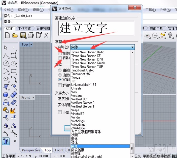Select the Boolean union spheres tool

click(x=14, y=94)
